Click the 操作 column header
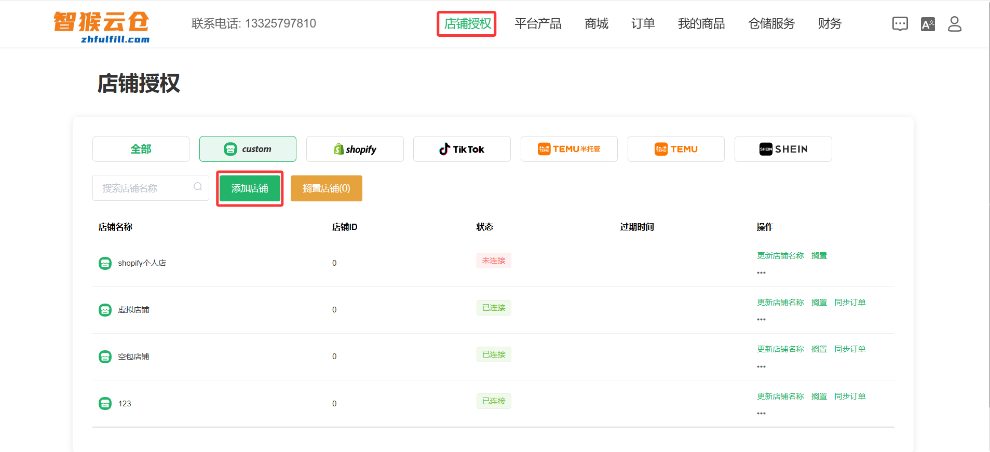Viewport: 990px width, 452px height. coord(765,227)
